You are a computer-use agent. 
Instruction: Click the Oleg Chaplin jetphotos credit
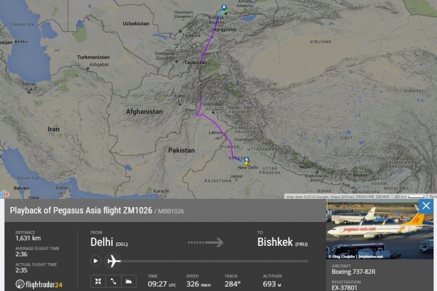coord(356,256)
